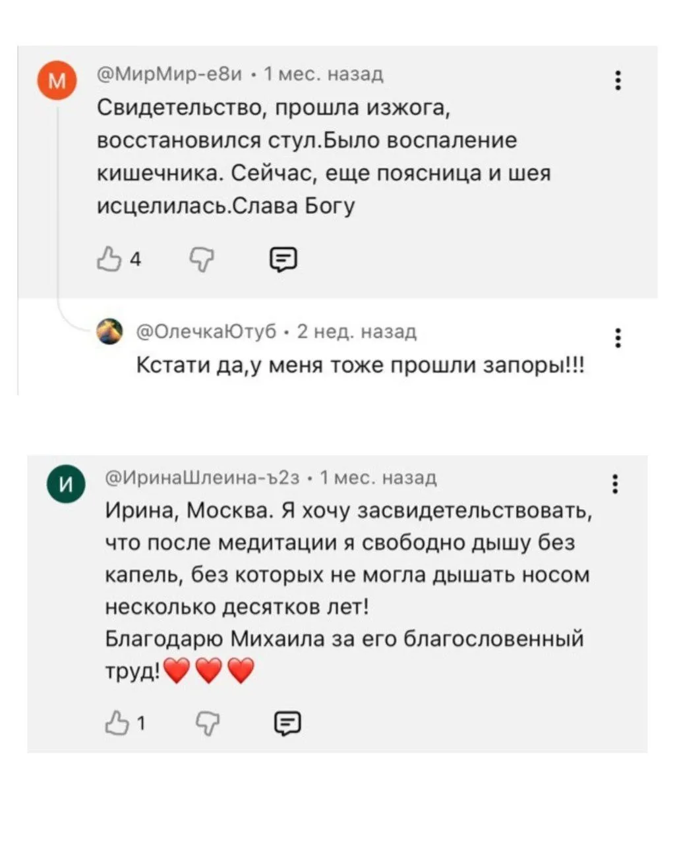Open reply box for @МирМир-е8и's comment
Image resolution: width=675 pixels, height=843 pixels.
tap(284, 259)
